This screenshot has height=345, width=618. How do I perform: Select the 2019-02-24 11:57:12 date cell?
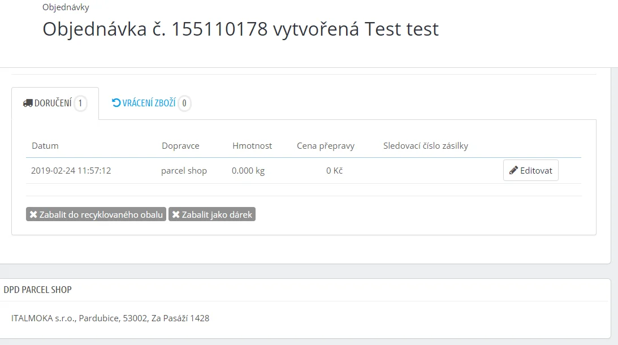tap(71, 170)
